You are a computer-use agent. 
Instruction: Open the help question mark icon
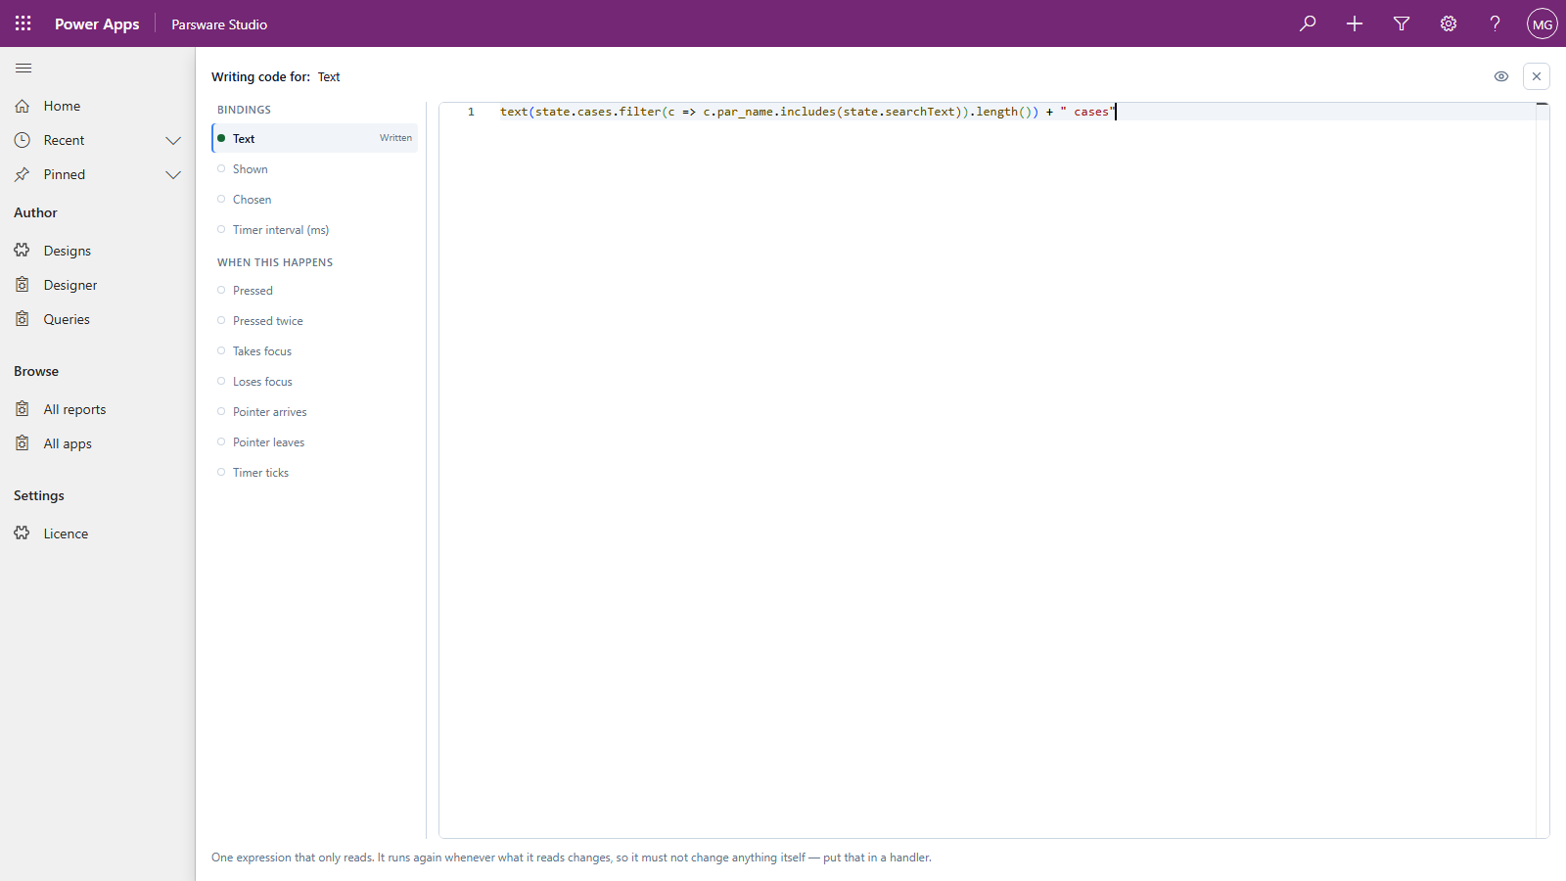[x=1496, y=23]
